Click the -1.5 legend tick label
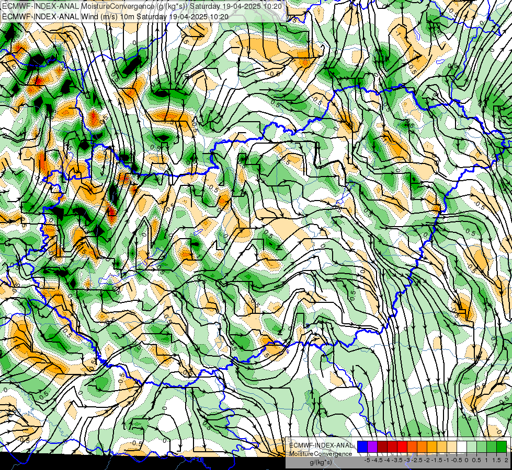 tap(437, 460)
